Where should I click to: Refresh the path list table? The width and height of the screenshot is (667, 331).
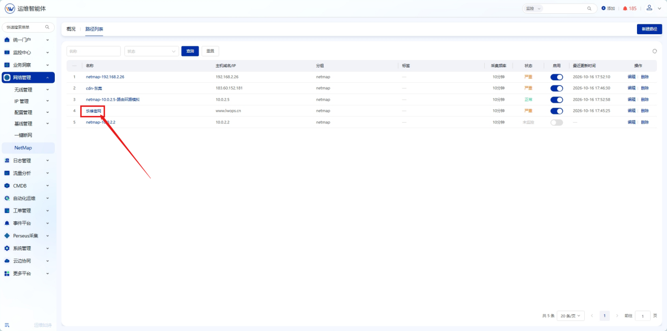[x=654, y=51]
